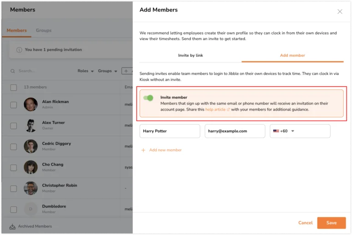
Task: Click the Malaysia flag icon in phone field
Action: click(x=276, y=131)
